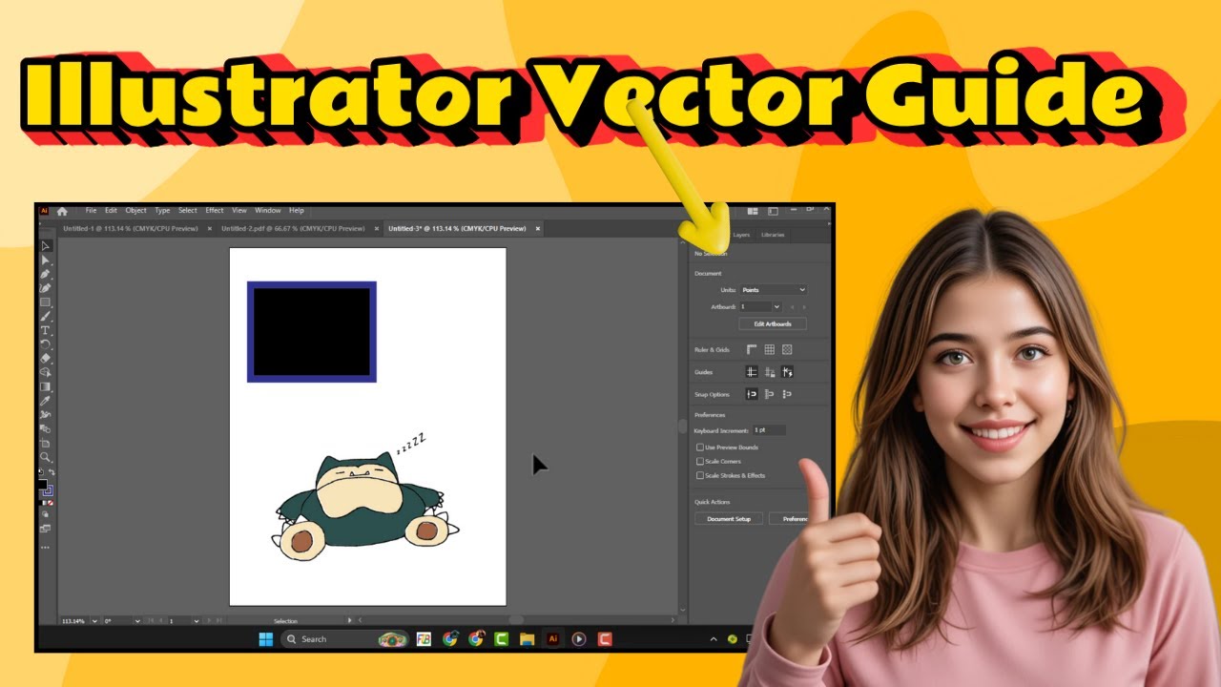Click the Keyboard Increment input field
The width and height of the screenshot is (1221, 687).
(x=770, y=431)
